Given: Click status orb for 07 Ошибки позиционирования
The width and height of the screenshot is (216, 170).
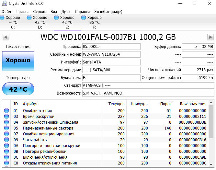Looking at the screenshot, I should tap(6, 134).
